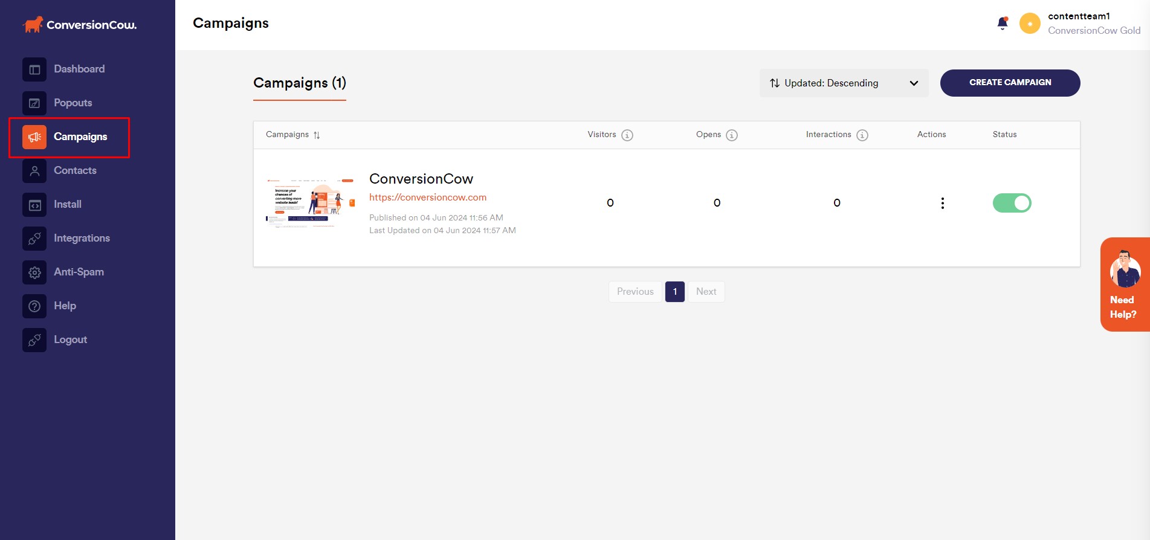Screen dimensions: 1150x540
Task: Go to the Help menu item
Action: click(65, 306)
